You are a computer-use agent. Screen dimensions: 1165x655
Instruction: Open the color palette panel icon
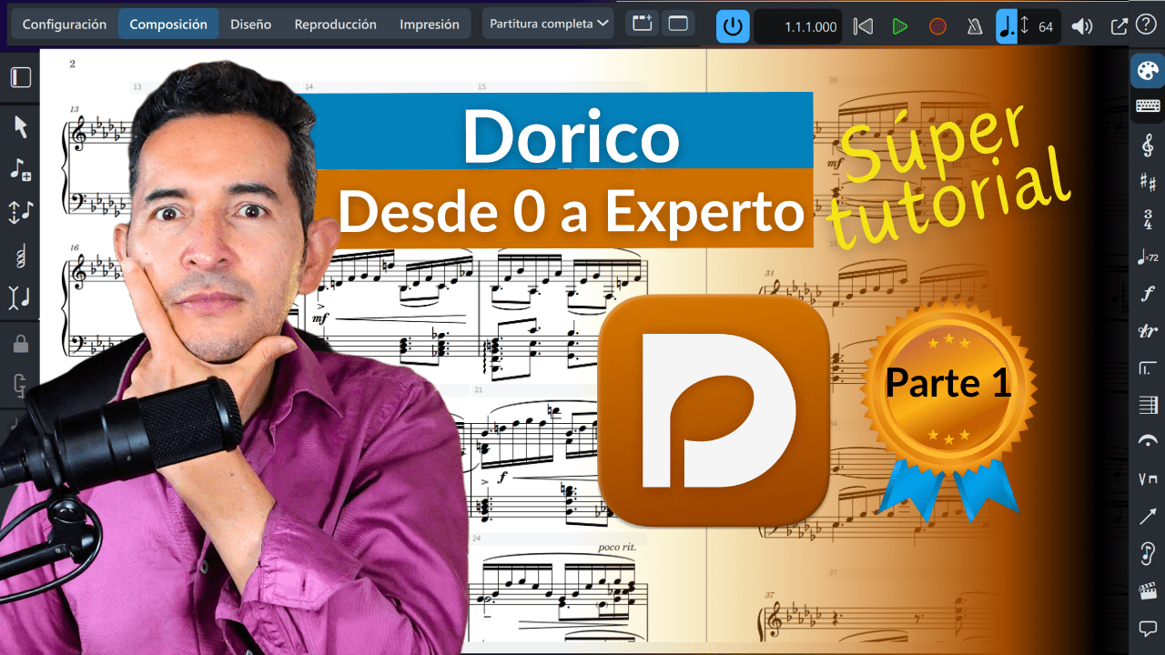(1148, 71)
